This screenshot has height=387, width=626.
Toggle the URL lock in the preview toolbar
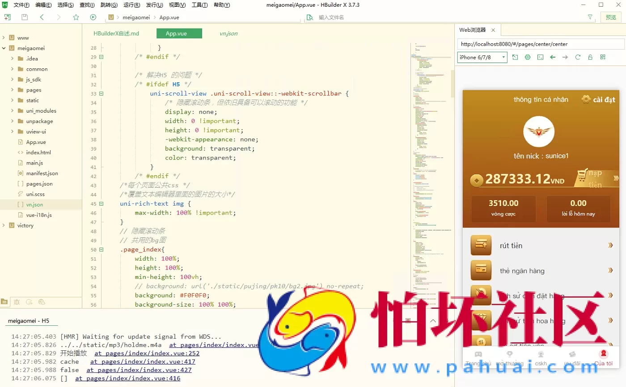pos(590,57)
